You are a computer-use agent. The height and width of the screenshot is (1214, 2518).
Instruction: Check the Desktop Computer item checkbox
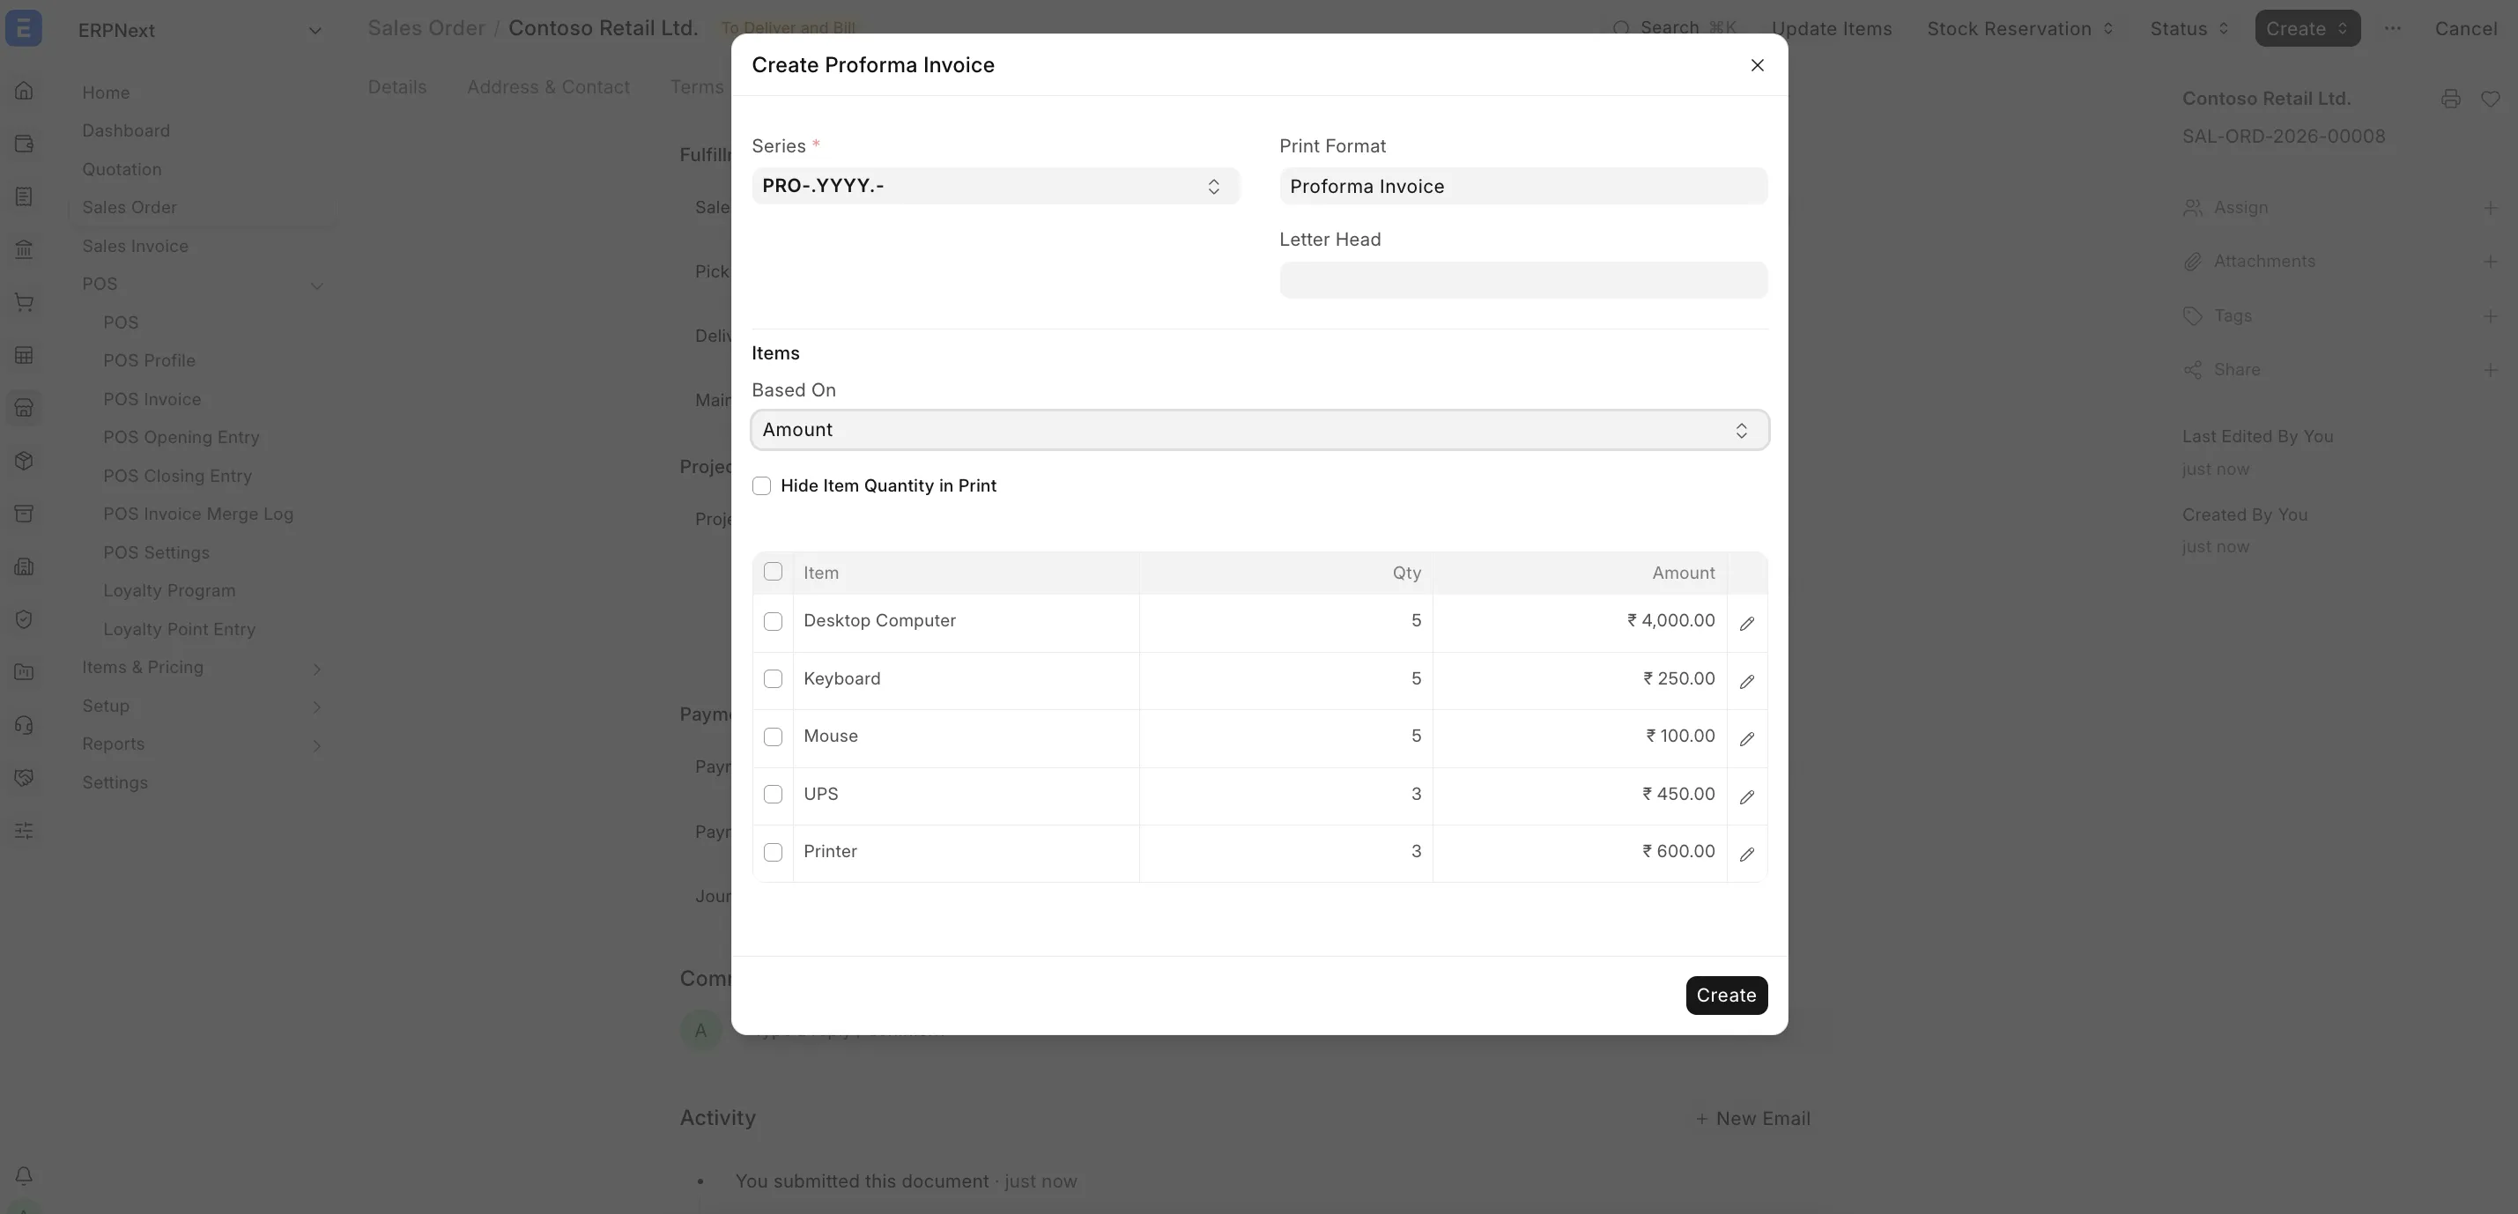[x=774, y=622]
